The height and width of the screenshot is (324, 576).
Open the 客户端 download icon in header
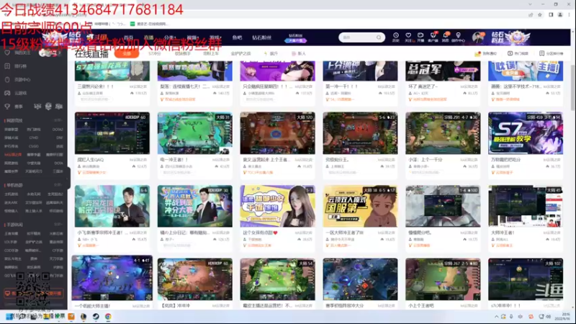[x=433, y=35]
